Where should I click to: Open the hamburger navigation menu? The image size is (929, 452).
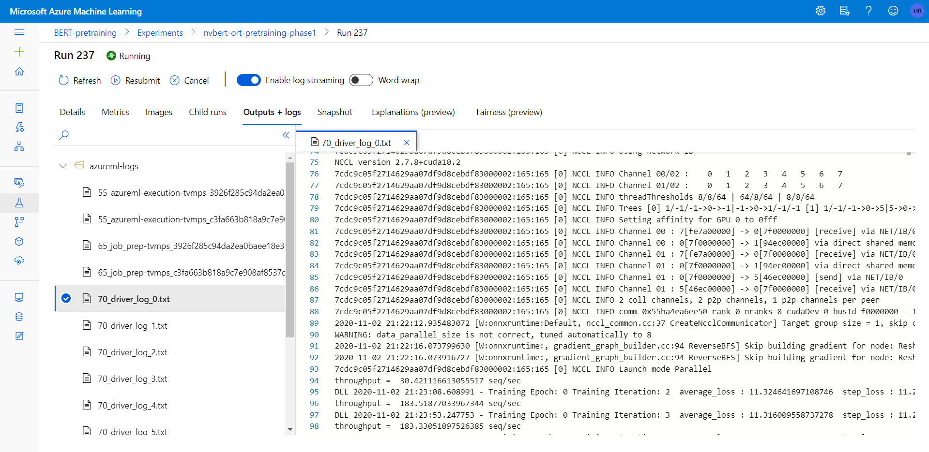(x=19, y=32)
